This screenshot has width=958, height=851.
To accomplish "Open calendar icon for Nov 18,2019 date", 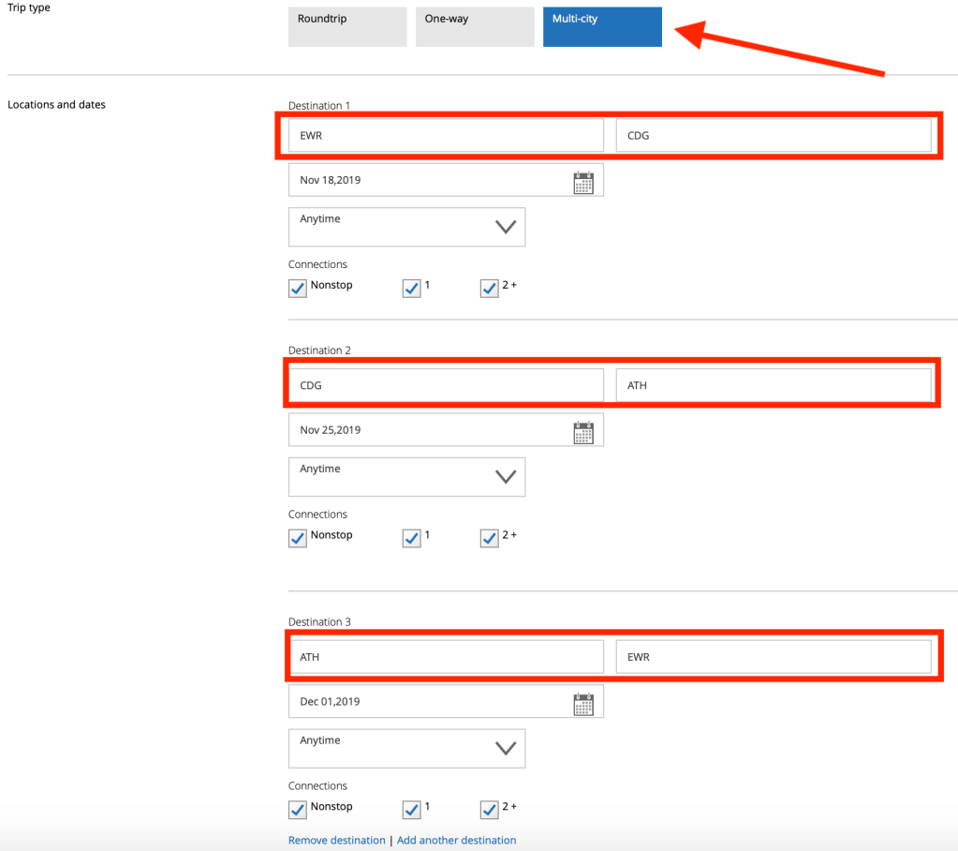I will (583, 182).
